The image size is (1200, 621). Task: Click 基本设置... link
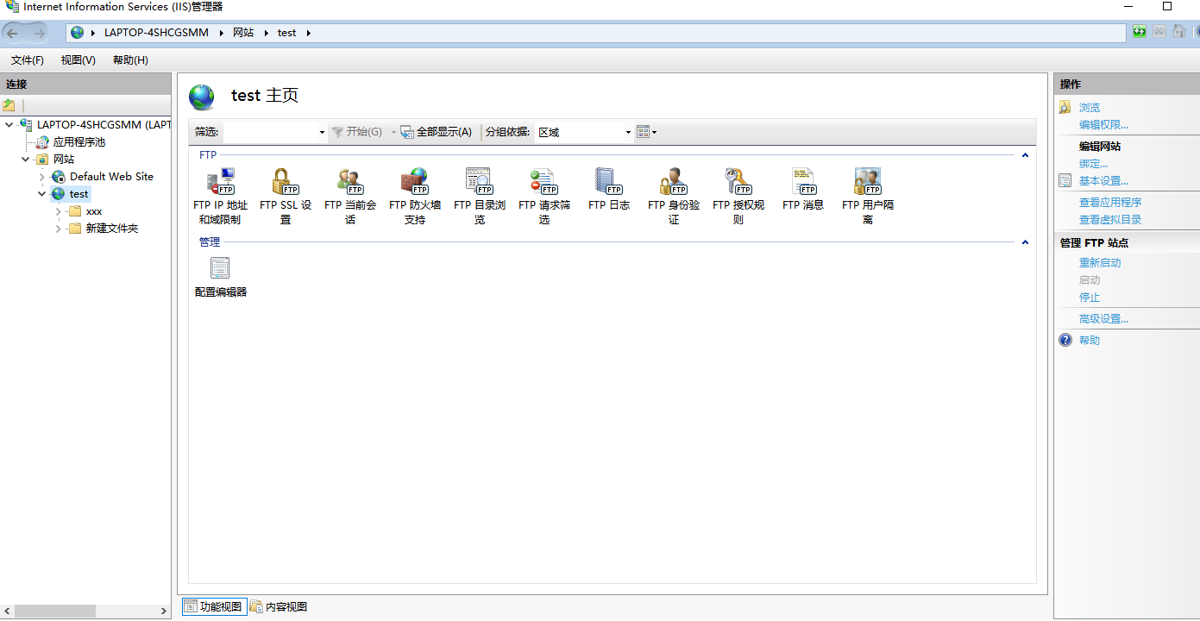tap(1103, 181)
